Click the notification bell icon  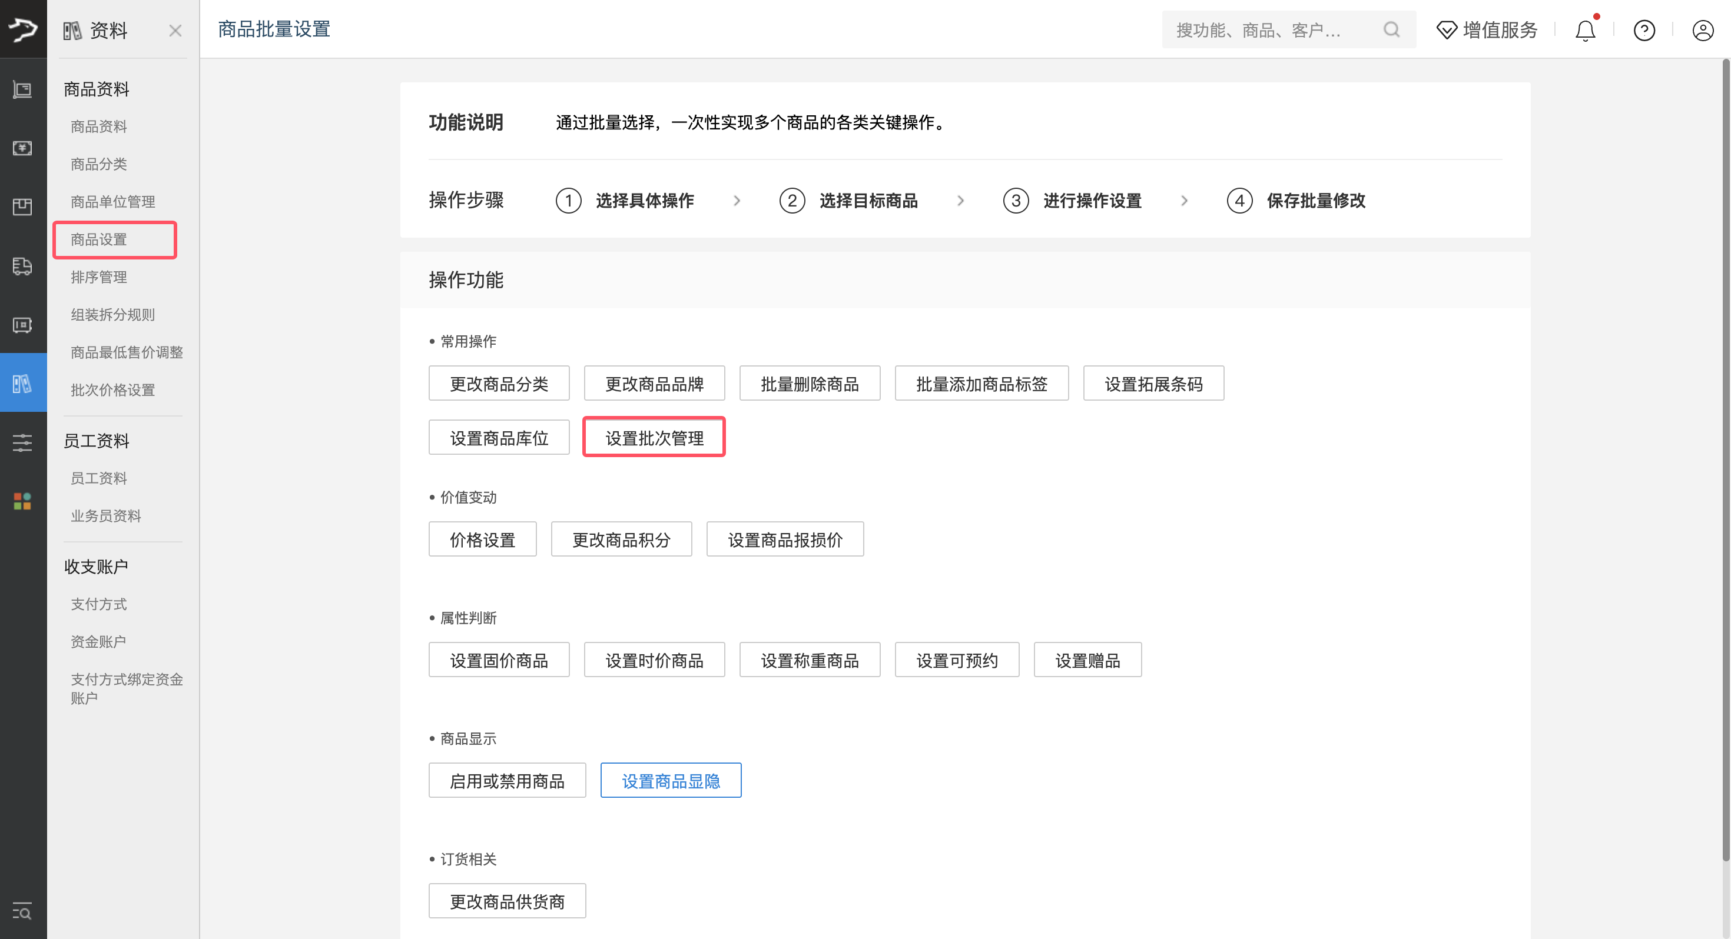(1585, 31)
